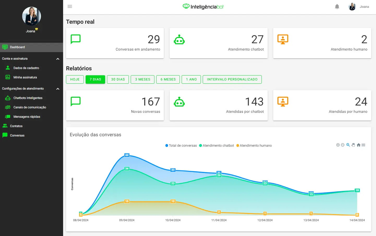Viewport: 376px width, 236px height.
Task: Click the Conversas chat bubble sidebar icon
Action: (5, 135)
